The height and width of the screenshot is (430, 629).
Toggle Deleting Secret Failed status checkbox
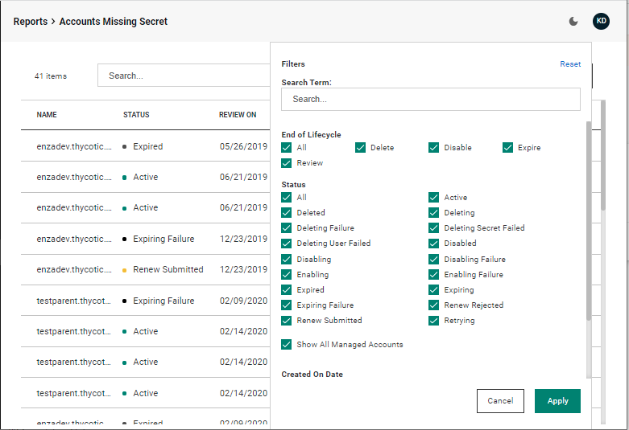[x=434, y=228]
